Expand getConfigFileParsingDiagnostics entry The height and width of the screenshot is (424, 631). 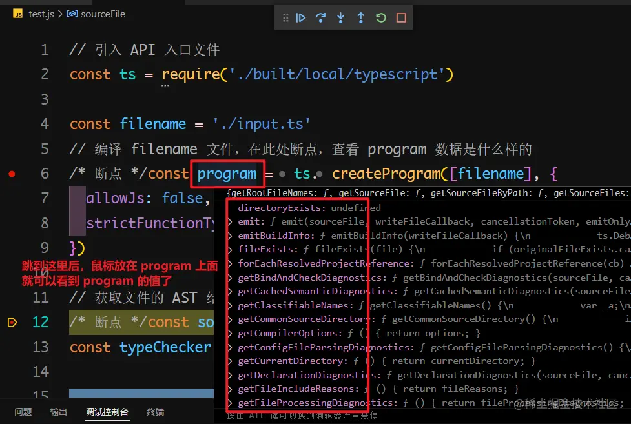[230, 347]
